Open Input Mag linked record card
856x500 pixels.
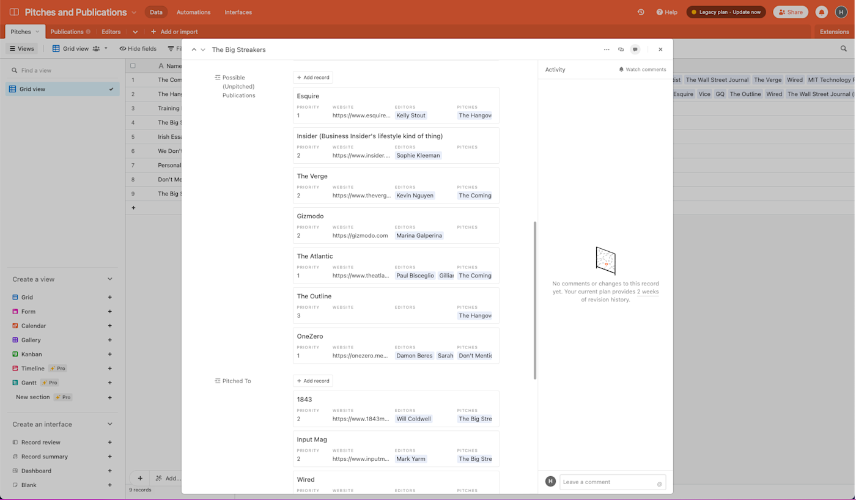point(396,449)
